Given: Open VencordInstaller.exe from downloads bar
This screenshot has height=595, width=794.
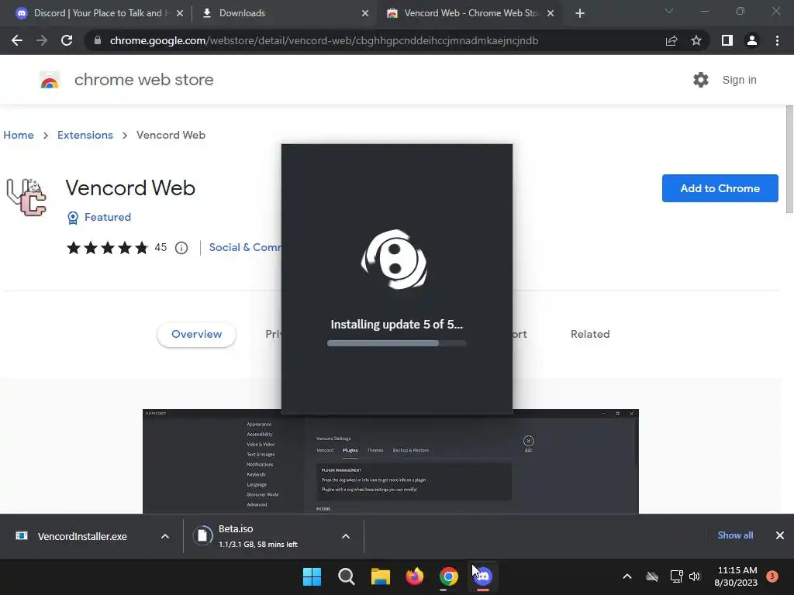Looking at the screenshot, I should (x=82, y=536).
